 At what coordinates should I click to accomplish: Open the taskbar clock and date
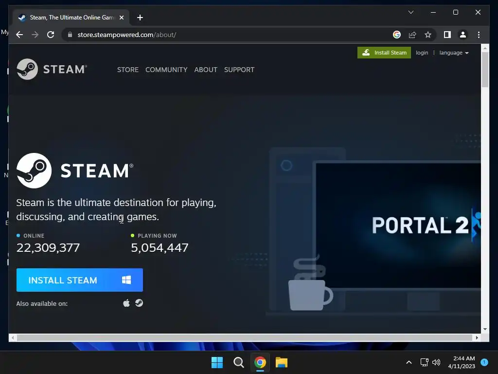(x=462, y=362)
